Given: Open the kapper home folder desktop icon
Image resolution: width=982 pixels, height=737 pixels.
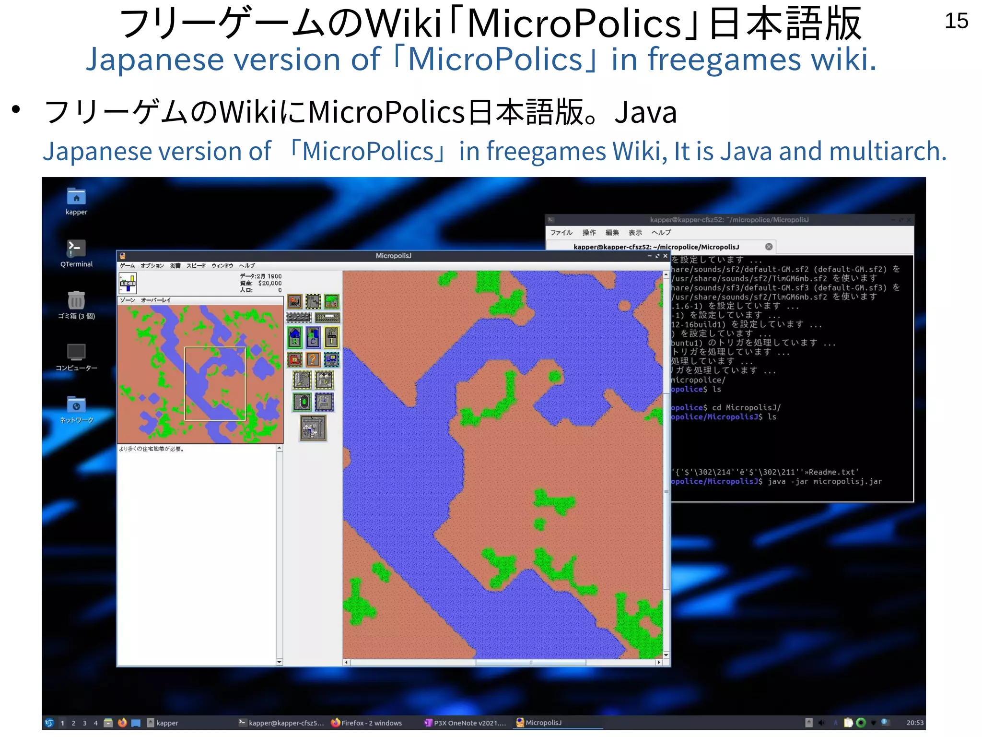Looking at the screenshot, I should [76, 202].
